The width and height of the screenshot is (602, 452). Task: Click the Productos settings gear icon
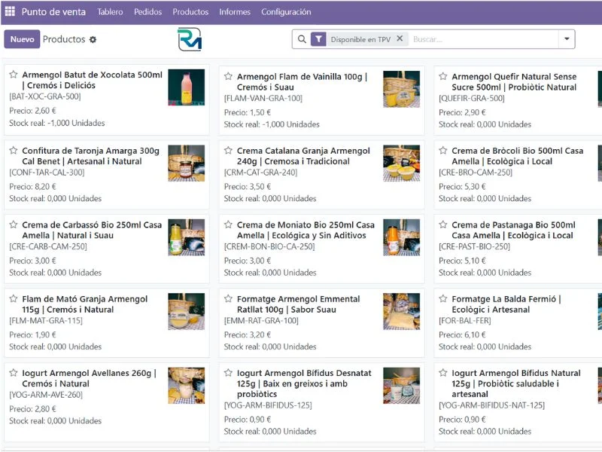(93, 39)
